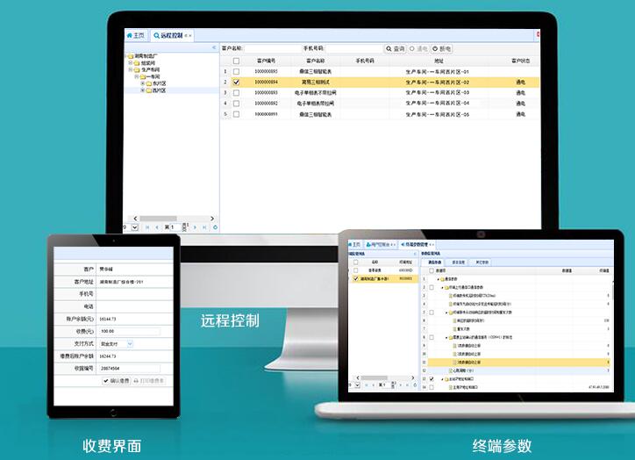Expand the 组装间 tree node
The image size is (635, 460).
tap(131, 63)
